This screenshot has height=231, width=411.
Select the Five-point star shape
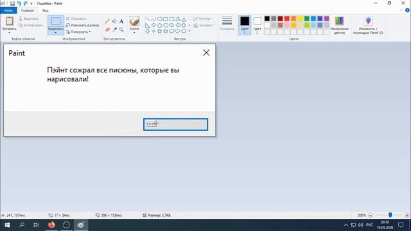click(159, 31)
